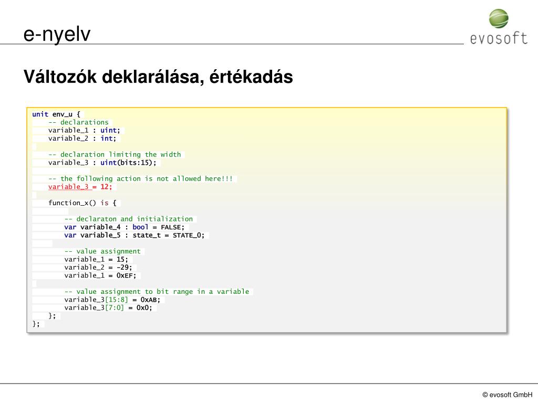This screenshot has height=403, width=538.
Task: Click the '© evosoft GmbH' footer text
Action: click(507, 395)
